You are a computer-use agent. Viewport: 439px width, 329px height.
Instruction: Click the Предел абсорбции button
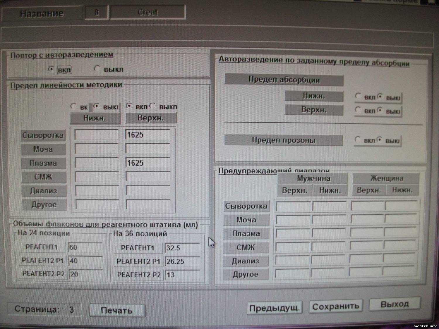[284, 80]
